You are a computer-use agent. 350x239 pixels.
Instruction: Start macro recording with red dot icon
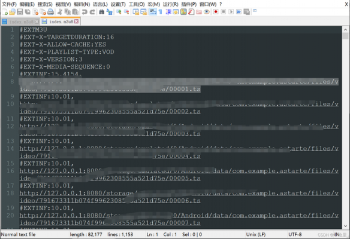coord(216,11)
